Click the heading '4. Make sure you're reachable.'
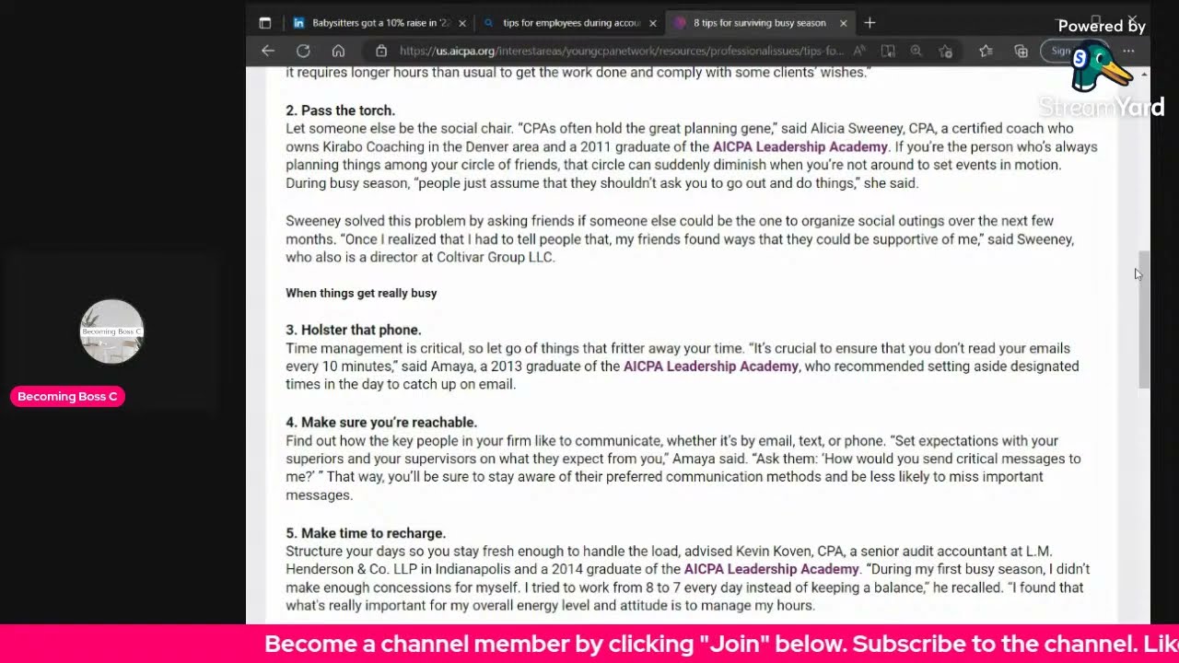 click(381, 423)
